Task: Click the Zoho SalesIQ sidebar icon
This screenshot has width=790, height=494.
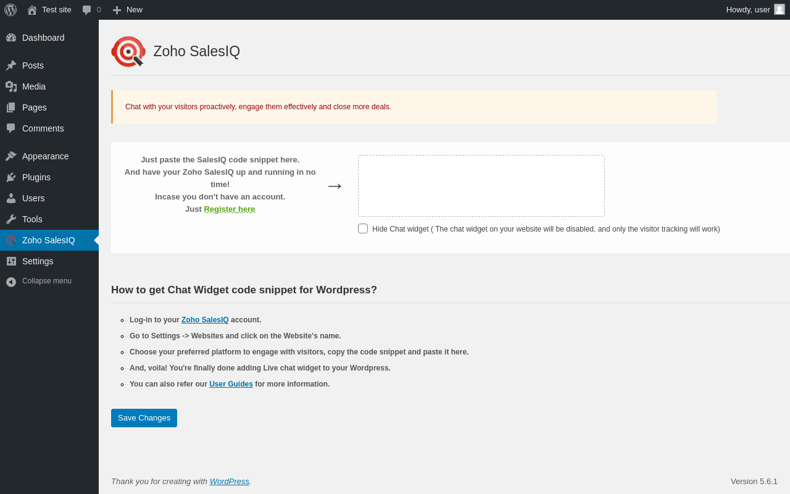Action: pyautogui.click(x=11, y=240)
